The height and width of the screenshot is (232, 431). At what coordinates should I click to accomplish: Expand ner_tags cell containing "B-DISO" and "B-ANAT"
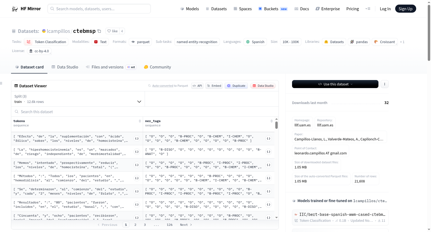pos(269,152)
